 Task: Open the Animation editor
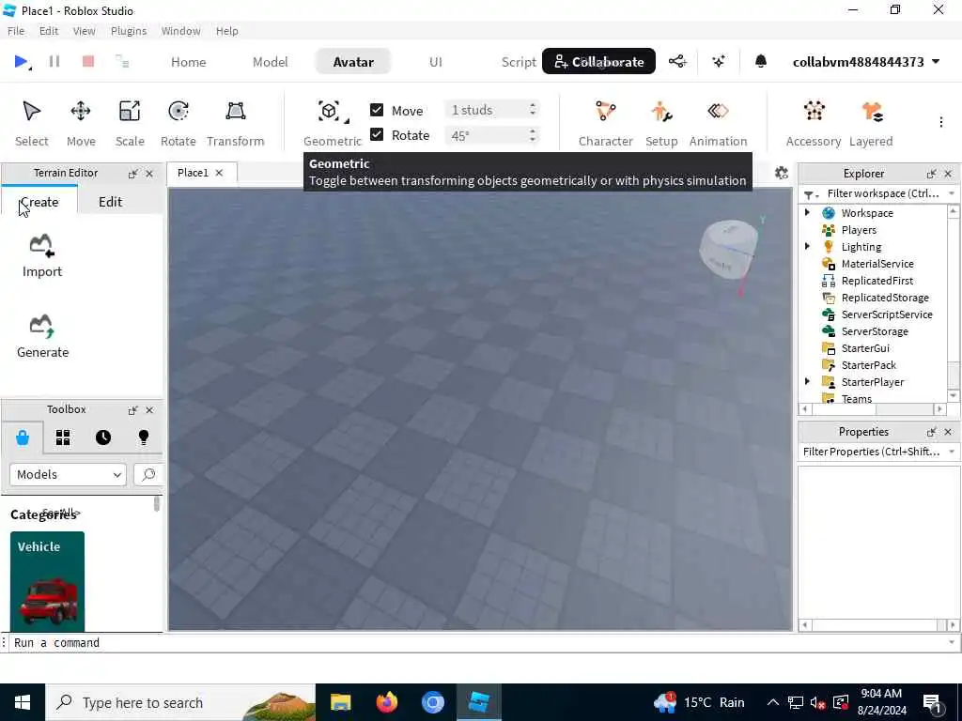(x=718, y=123)
